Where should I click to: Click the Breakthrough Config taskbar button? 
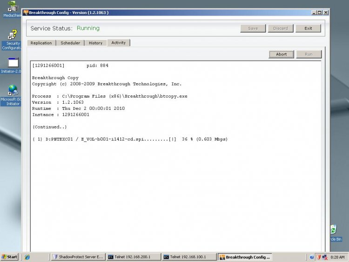pos(245,257)
